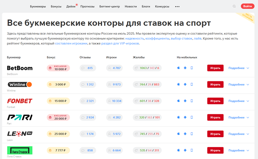The height and width of the screenshot is (159, 258).
Task: Expand Подробнее for Leon
Action: point(239,134)
